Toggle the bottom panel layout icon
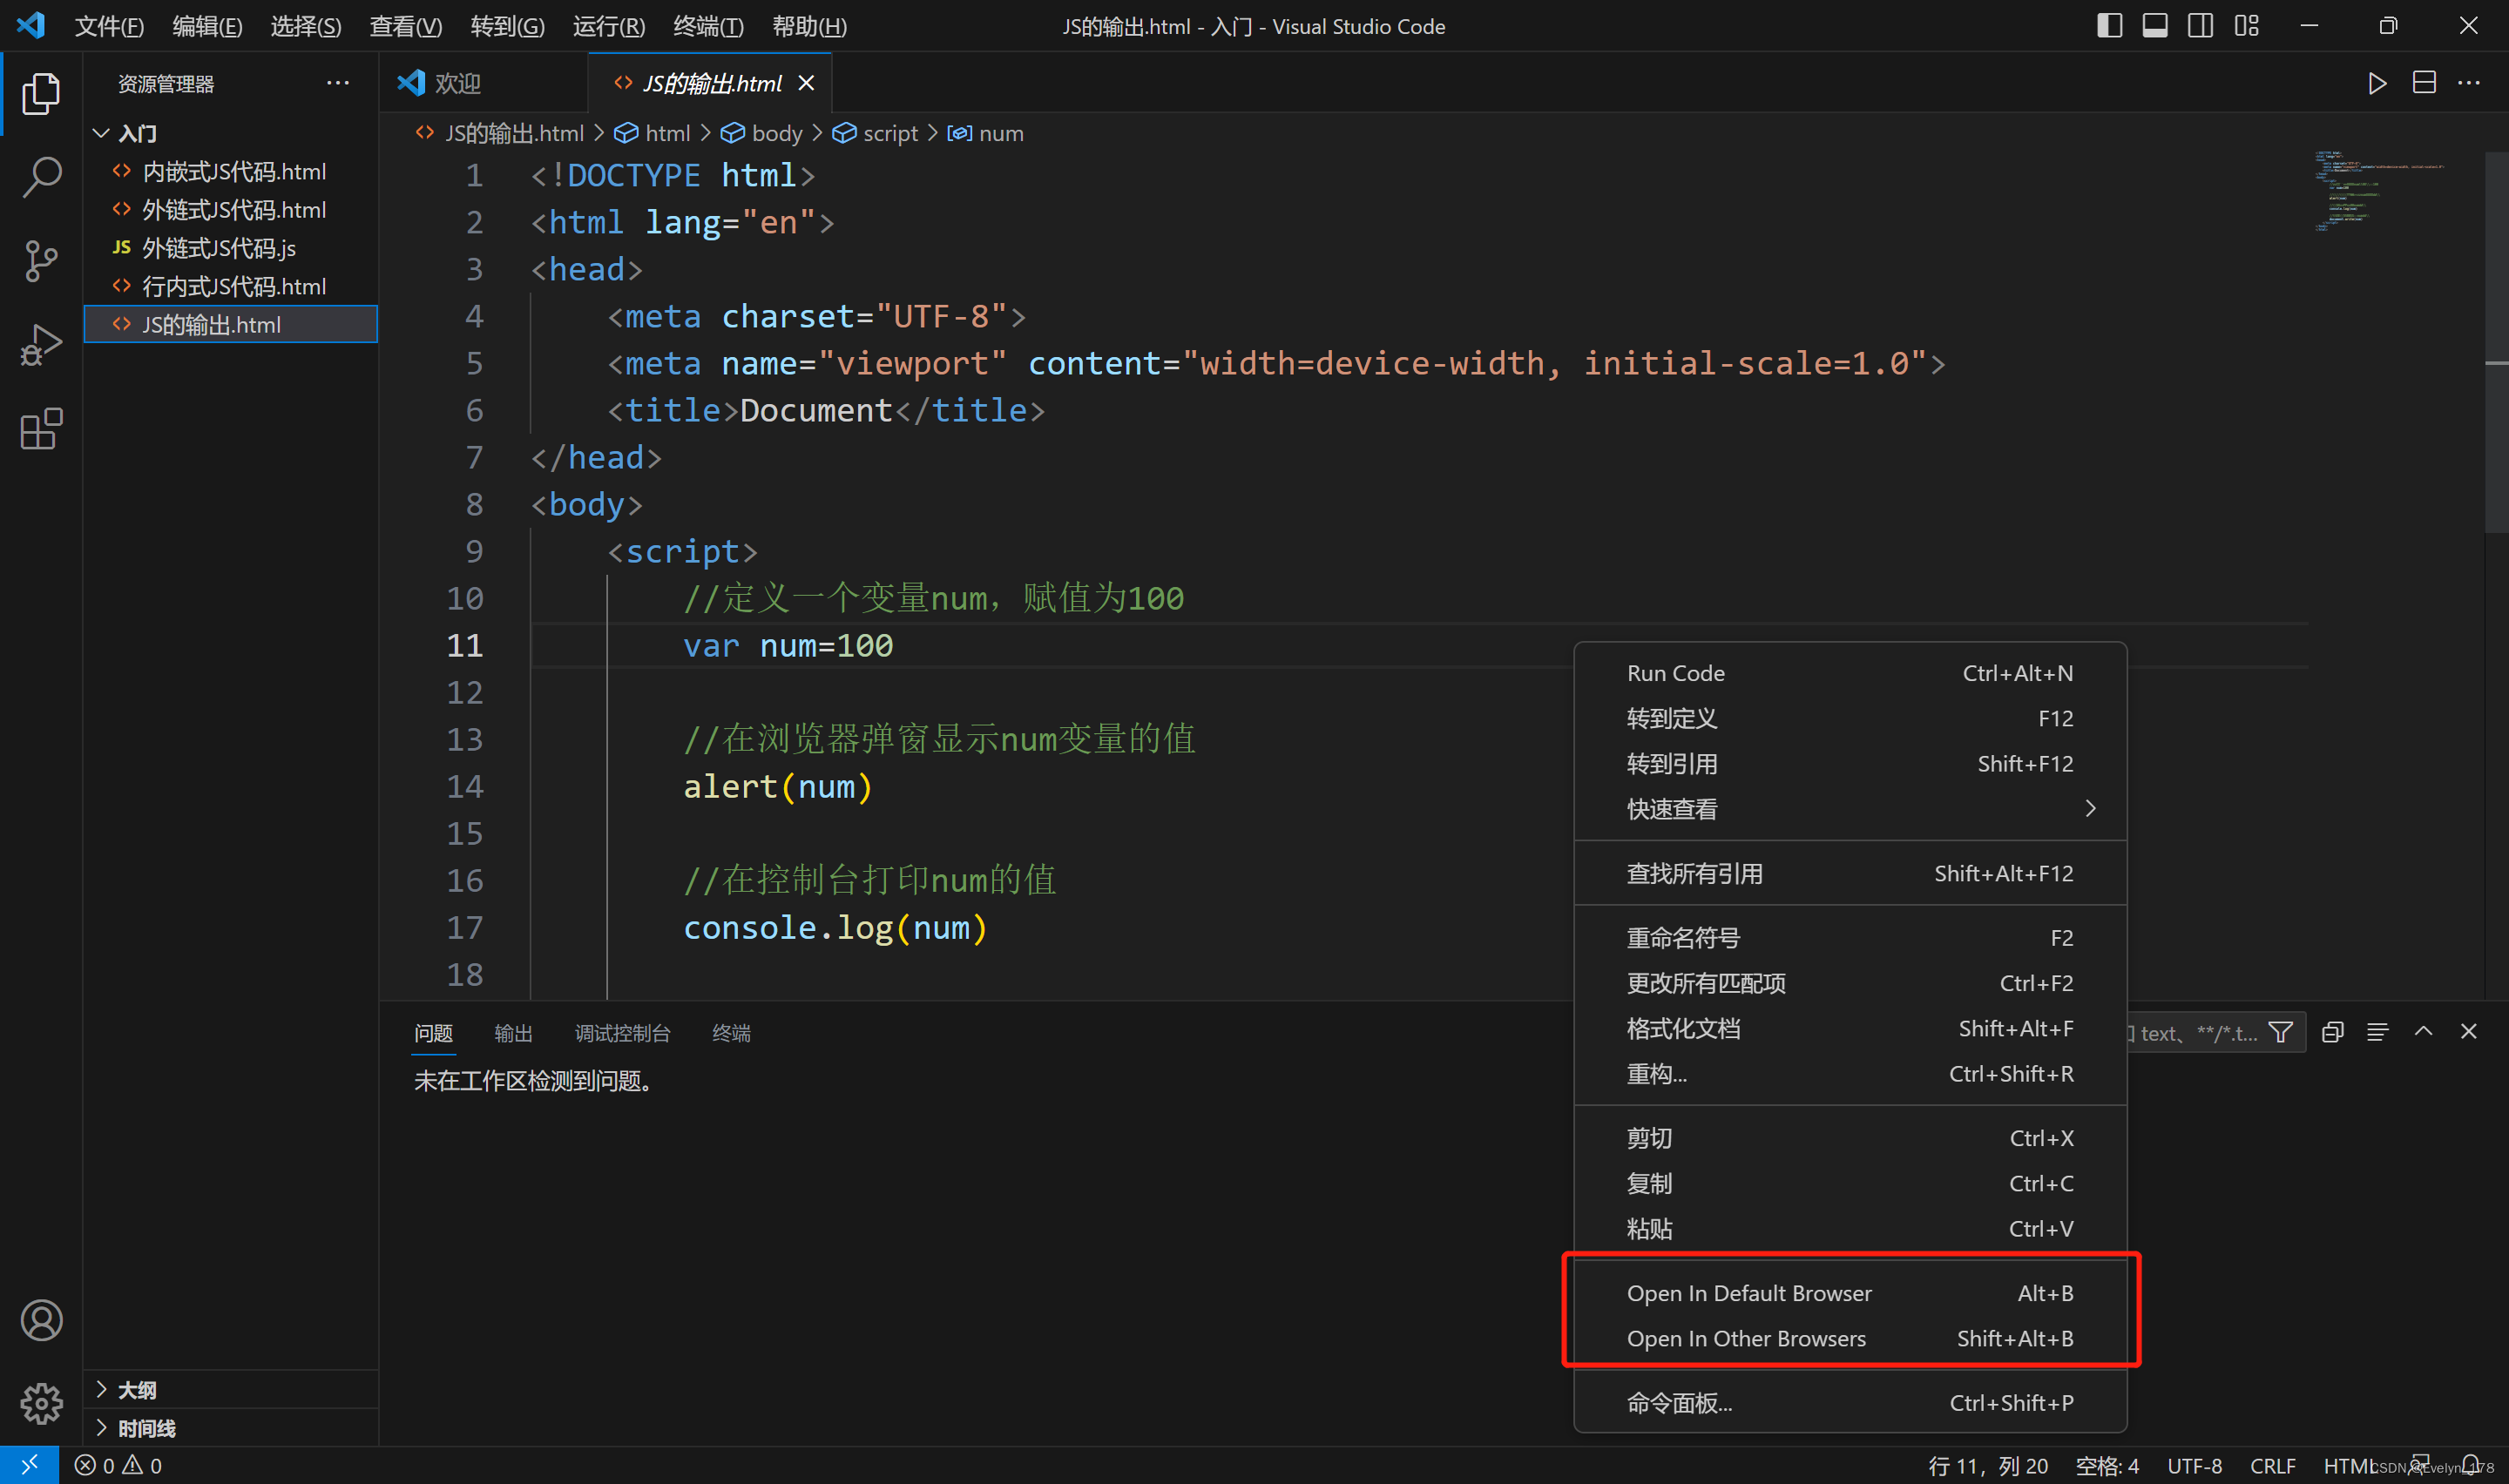The height and width of the screenshot is (1484, 2509). 2155,26
